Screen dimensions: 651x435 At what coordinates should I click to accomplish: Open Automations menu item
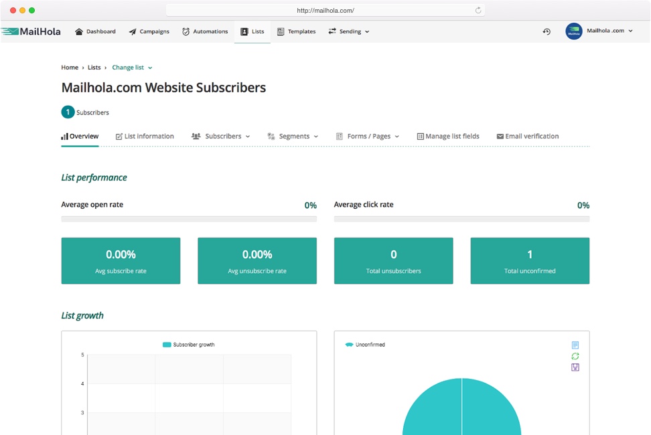tap(205, 31)
